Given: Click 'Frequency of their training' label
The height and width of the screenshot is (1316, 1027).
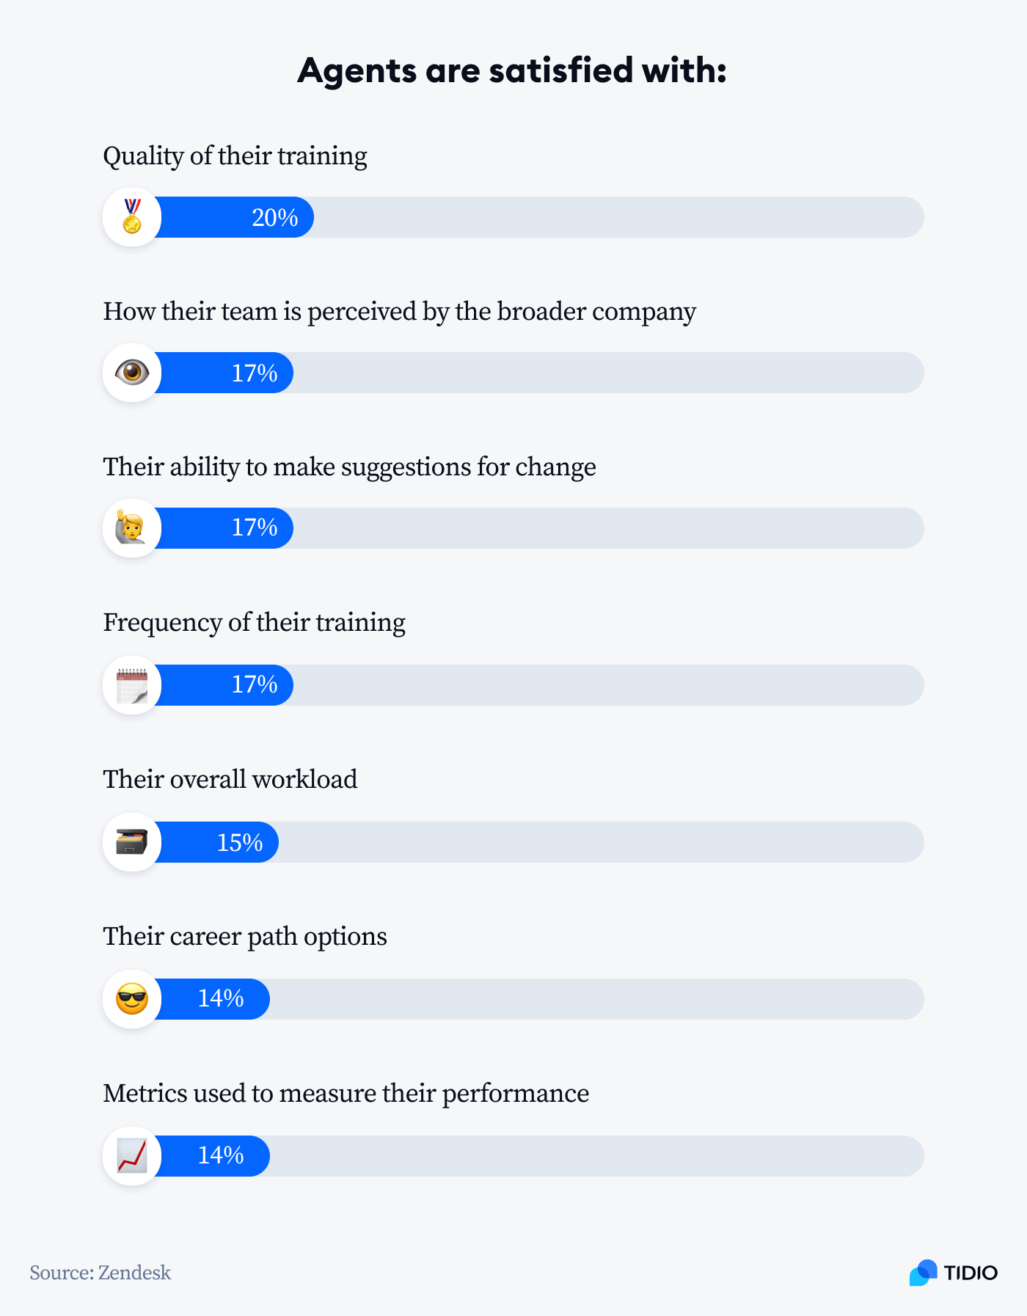Looking at the screenshot, I should tap(254, 623).
